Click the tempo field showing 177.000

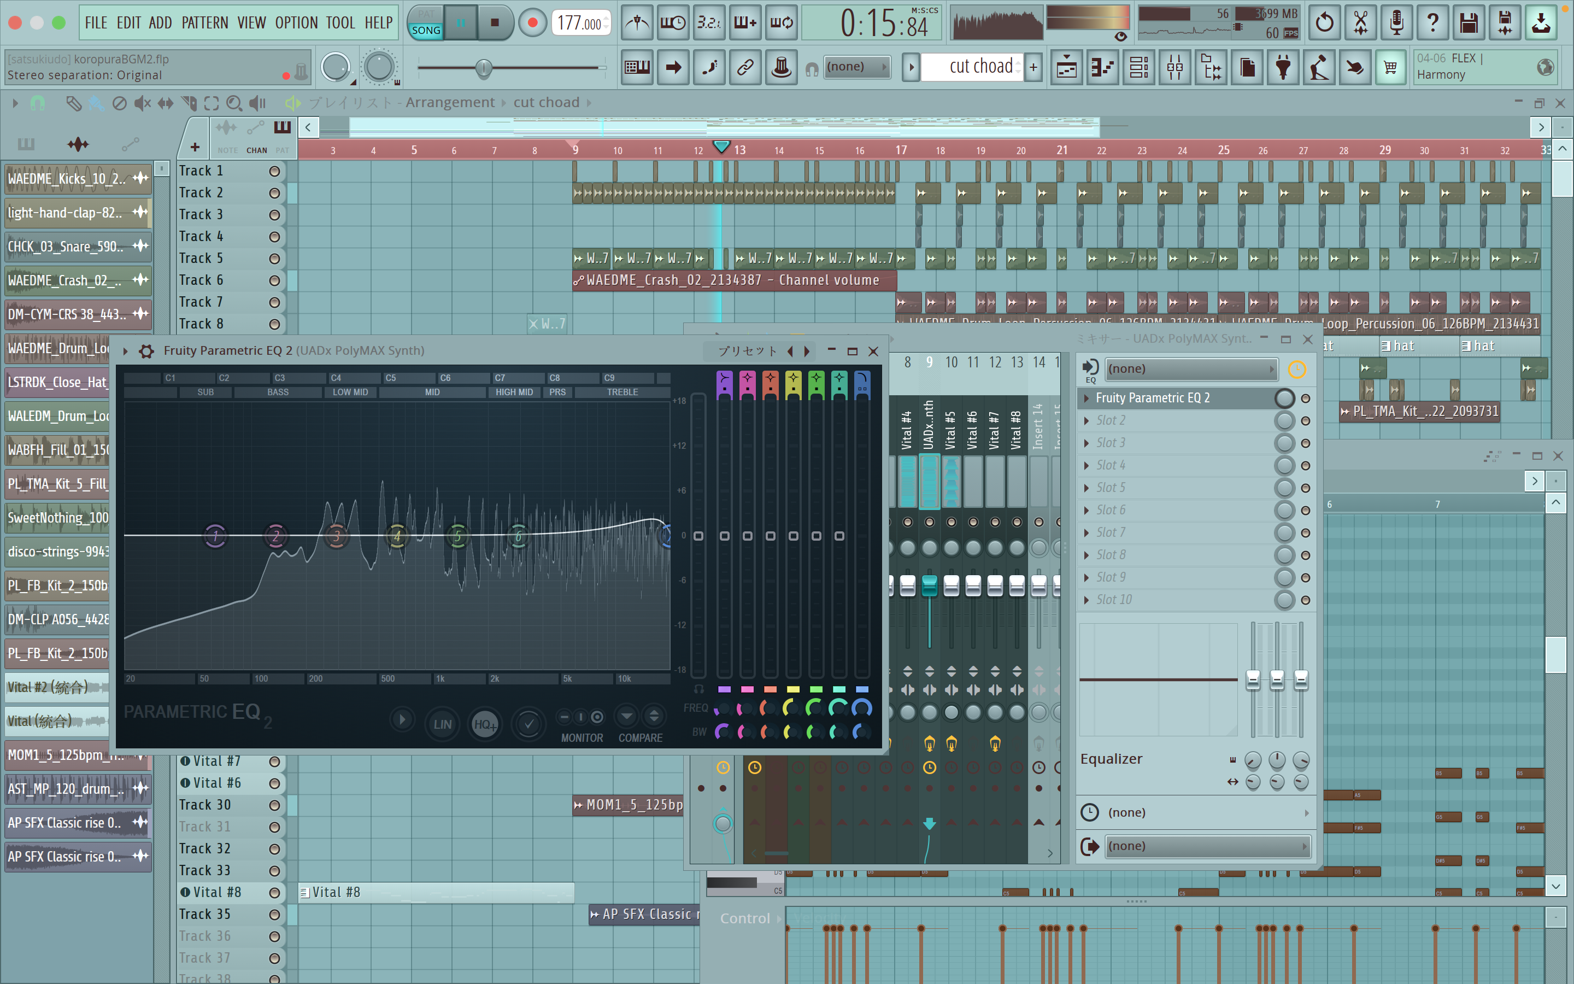tap(579, 23)
